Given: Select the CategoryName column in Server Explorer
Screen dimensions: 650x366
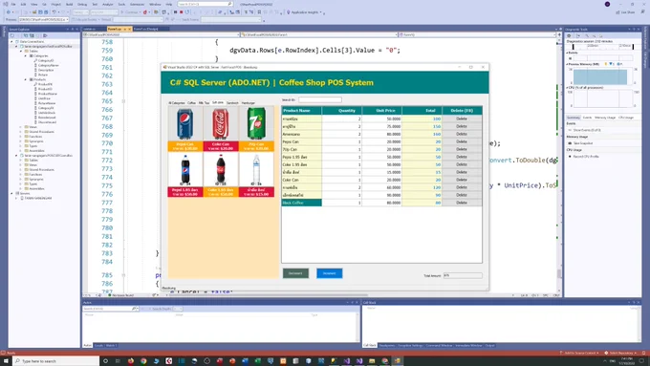Looking at the screenshot, I should 49,66.
